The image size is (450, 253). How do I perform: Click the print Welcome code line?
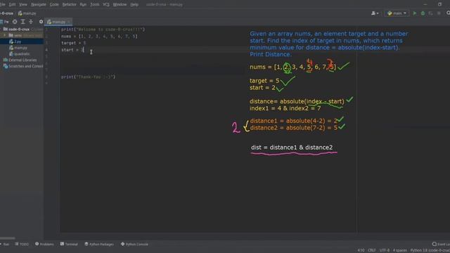[x=103, y=30]
